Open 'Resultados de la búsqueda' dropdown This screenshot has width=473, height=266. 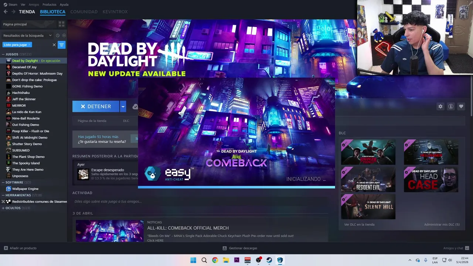(x=27, y=35)
